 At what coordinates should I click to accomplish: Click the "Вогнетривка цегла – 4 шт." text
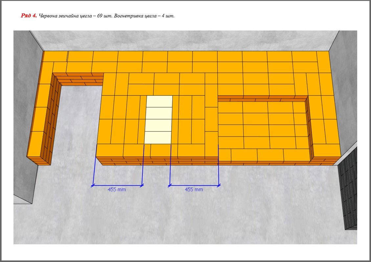(144, 16)
